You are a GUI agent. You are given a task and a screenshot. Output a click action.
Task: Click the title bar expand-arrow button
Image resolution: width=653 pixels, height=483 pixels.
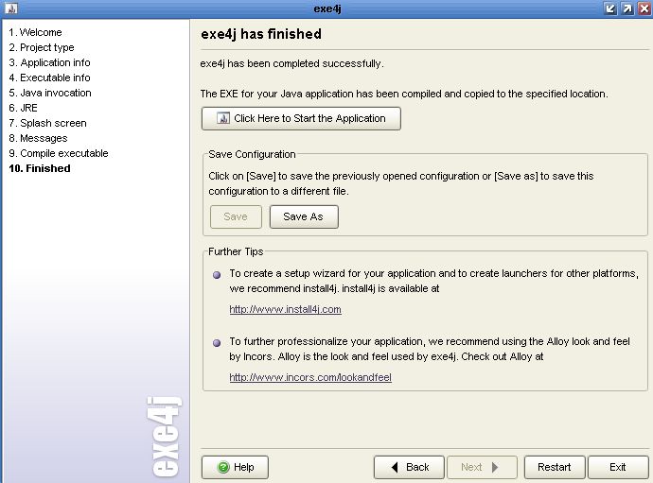click(x=627, y=9)
